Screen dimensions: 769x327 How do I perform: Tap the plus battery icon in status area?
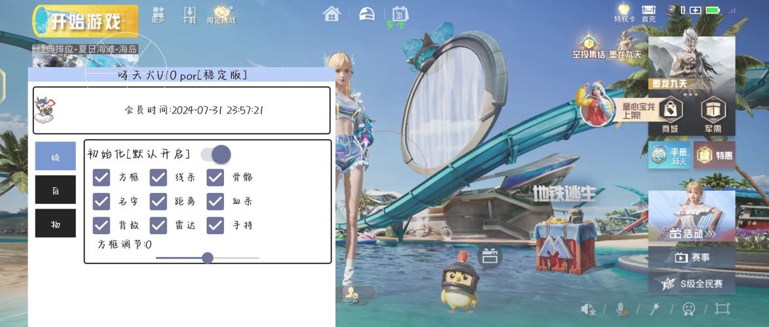tap(695, 10)
